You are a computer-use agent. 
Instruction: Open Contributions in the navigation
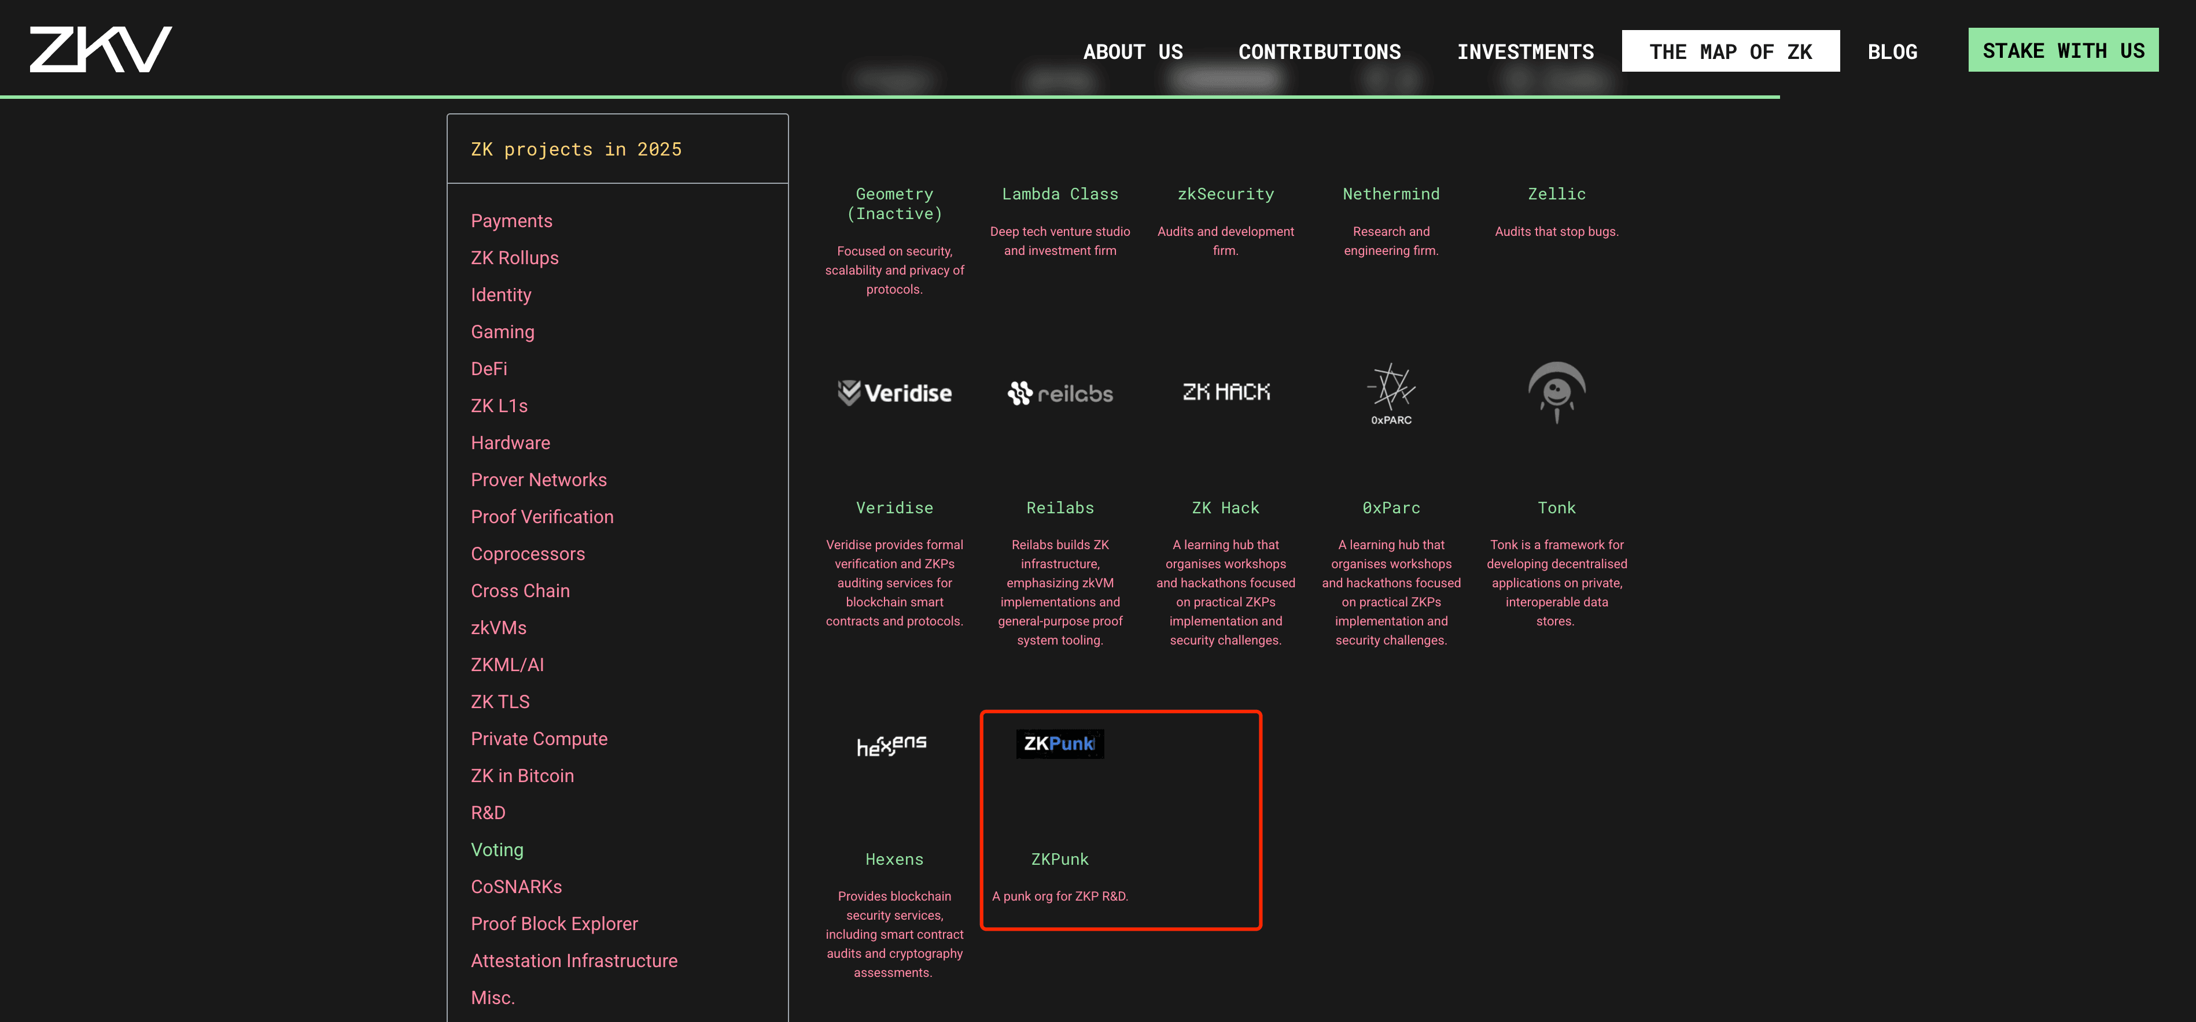(1320, 52)
